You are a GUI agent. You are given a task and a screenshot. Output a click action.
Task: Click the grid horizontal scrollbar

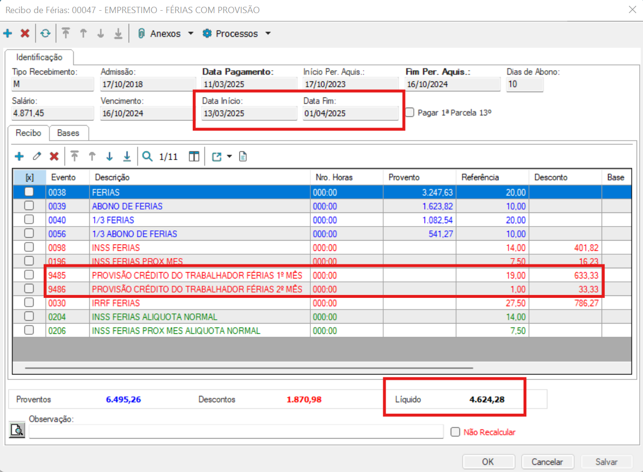(x=249, y=368)
